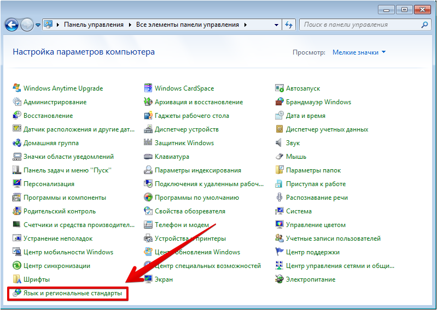The image size is (437, 310).
Task: Open Датчик расположения и другие датчики
Action: (x=74, y=129)
